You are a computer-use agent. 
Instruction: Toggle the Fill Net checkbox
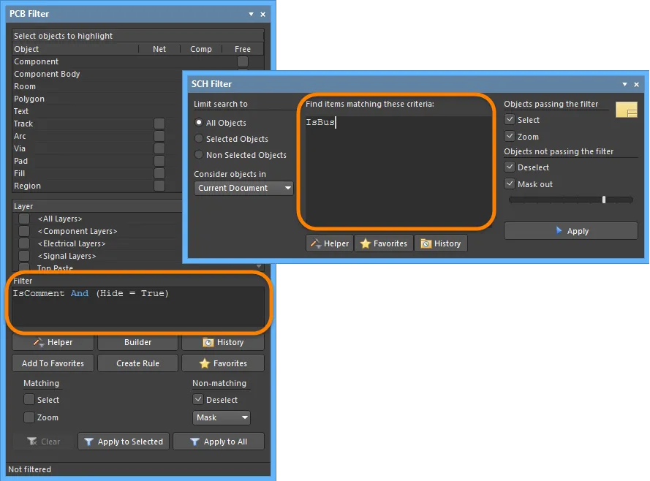159,173
